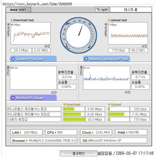Click the Download test orange bullet icon
The width and height of the screenshot is (155, 157).
tap(11, 20)
